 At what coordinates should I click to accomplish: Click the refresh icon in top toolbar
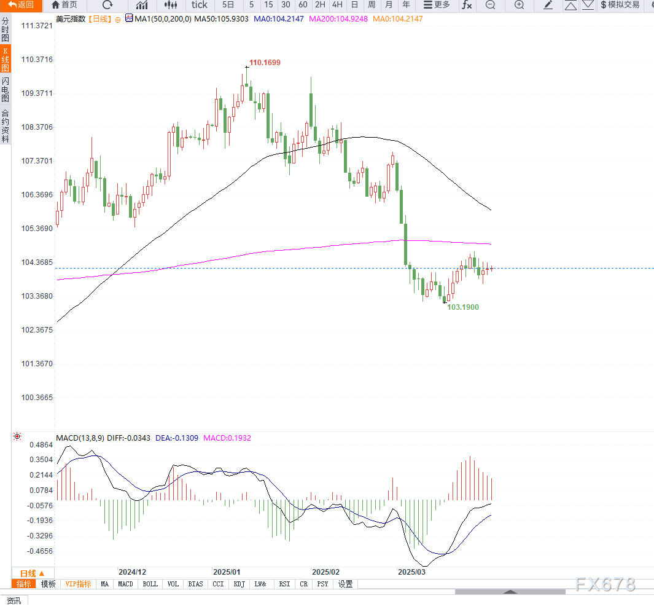pos(107,5)
